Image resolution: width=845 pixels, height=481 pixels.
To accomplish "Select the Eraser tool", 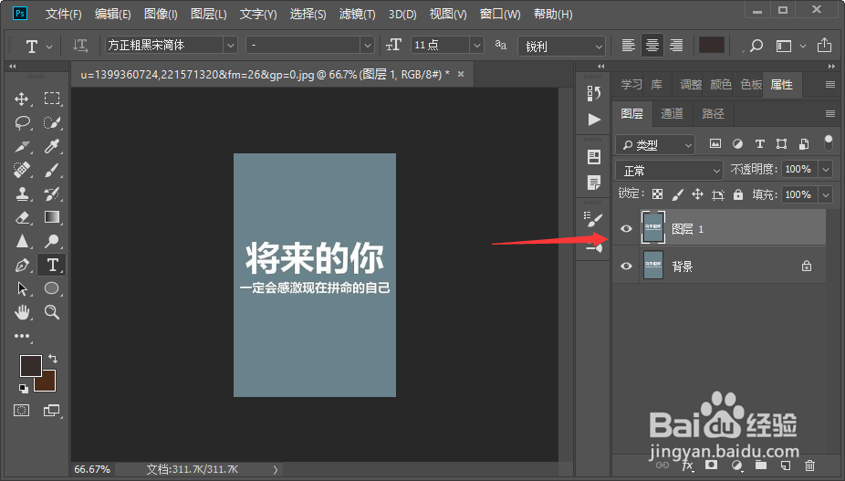I will pos(22,217).
